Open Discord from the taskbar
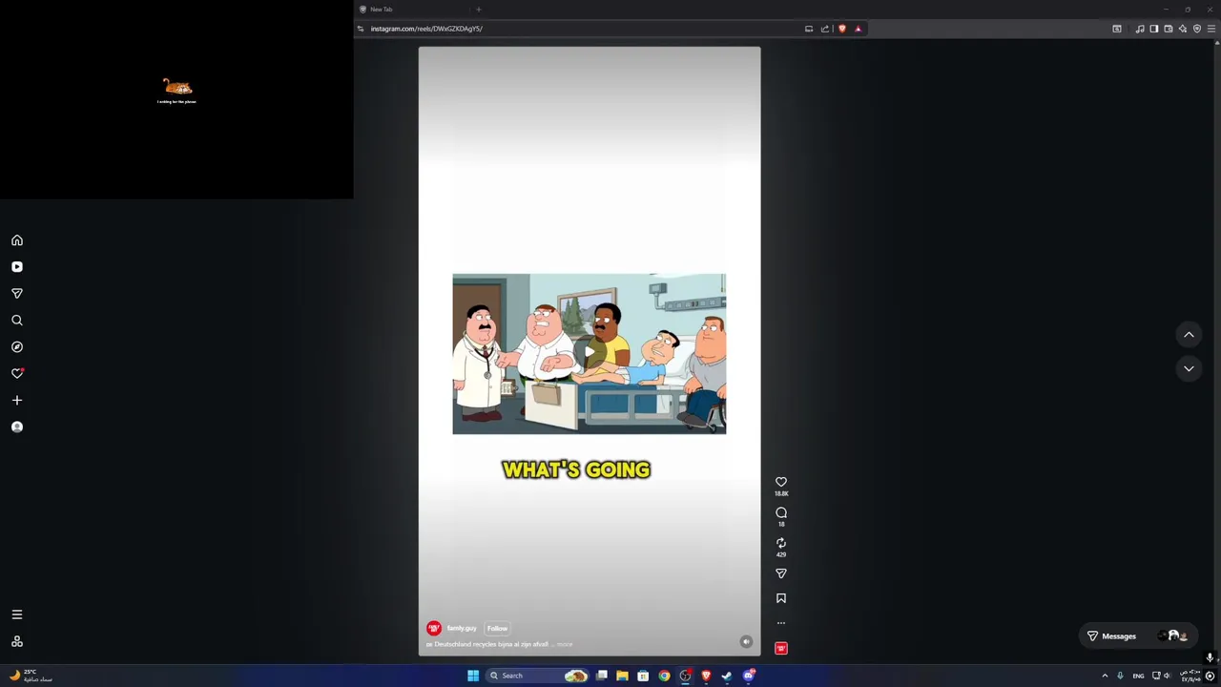Screen dimensions: 1221x687 (749, 676)
